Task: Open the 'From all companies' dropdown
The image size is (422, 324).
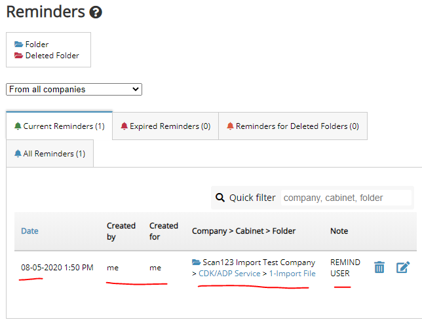Action: pyautogui.click(x=74, y=89)
